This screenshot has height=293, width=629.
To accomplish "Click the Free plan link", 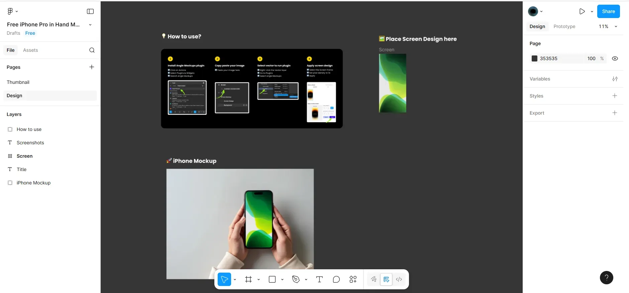I will tap(30, 33).
